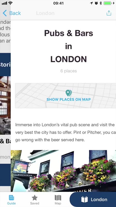Open the Mayflower pub flower photo
The height and width of the screenshot is (207, 116).
[x=64, y=171]
